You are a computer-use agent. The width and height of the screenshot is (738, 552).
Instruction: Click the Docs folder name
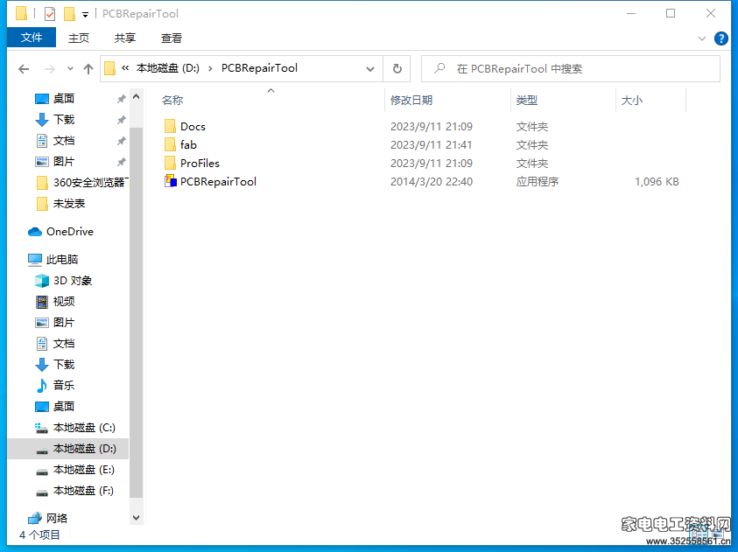(193, 127)
